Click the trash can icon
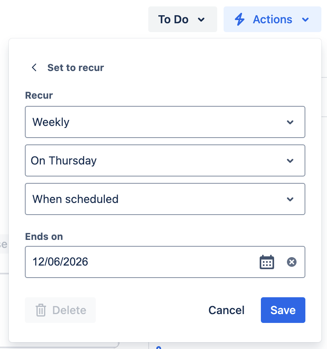The width and height of the screenshot is (327, 349). 41,310
